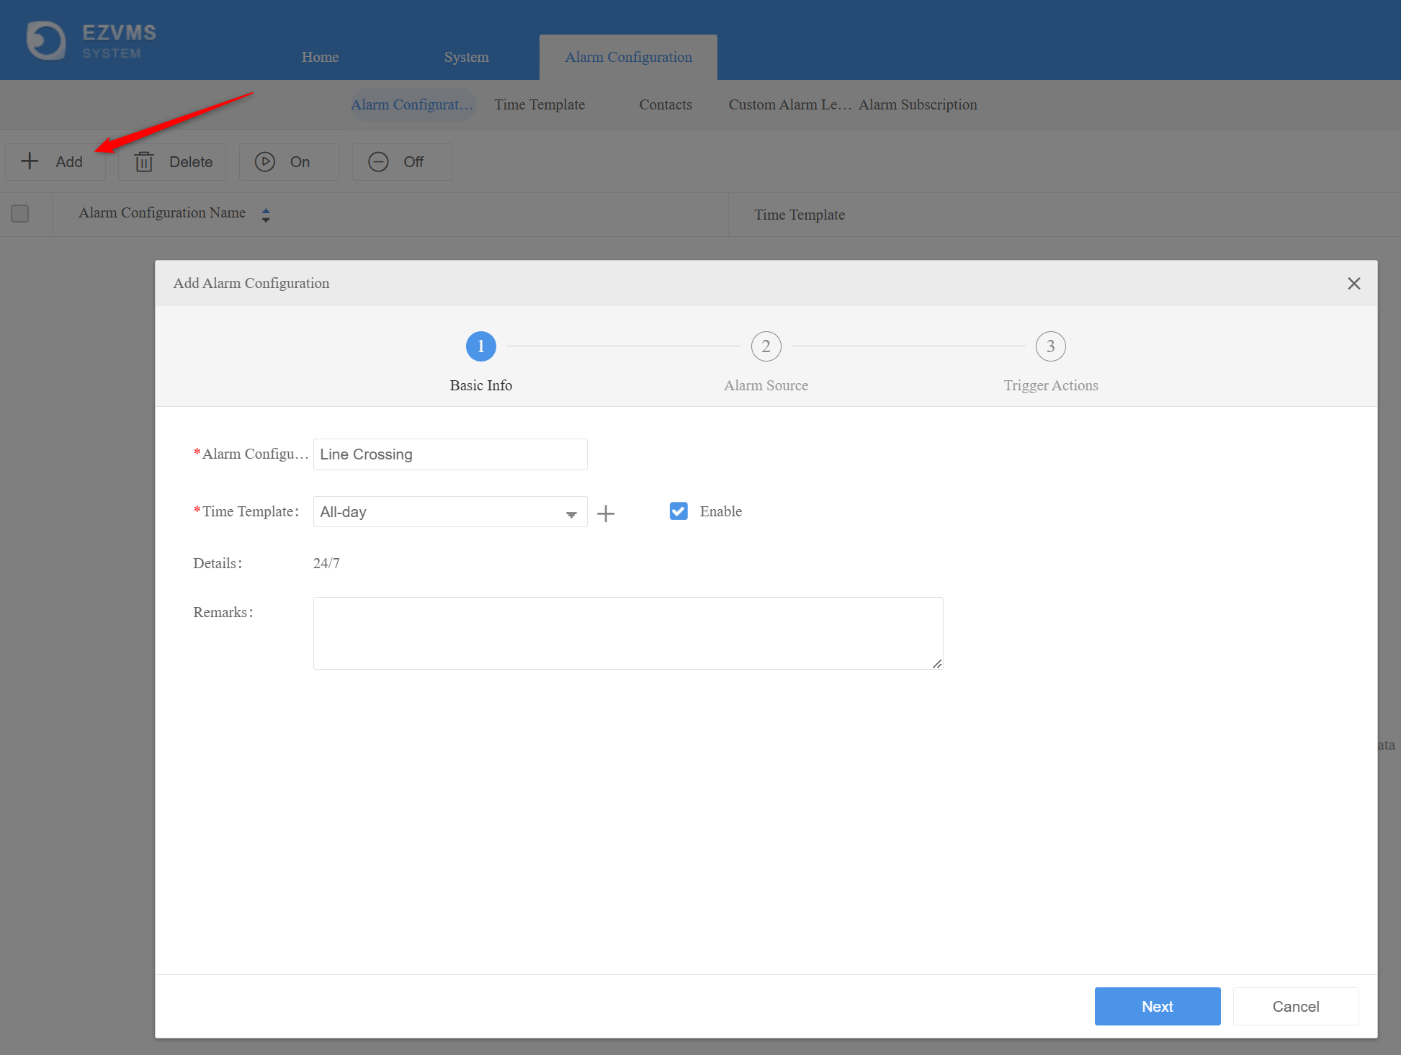
Task: Click the Add Alarm Configuration dialog title
Action: pyautogui.click(x=251, y=283)
